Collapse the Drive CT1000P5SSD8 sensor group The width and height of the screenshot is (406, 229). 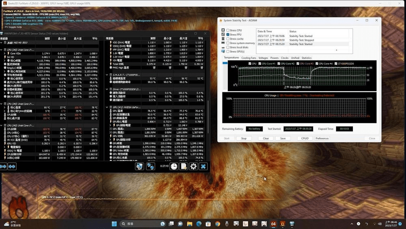pos(107,89)
